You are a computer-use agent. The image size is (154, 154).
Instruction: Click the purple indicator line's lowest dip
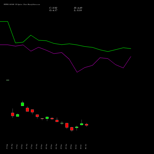point(77,72)
